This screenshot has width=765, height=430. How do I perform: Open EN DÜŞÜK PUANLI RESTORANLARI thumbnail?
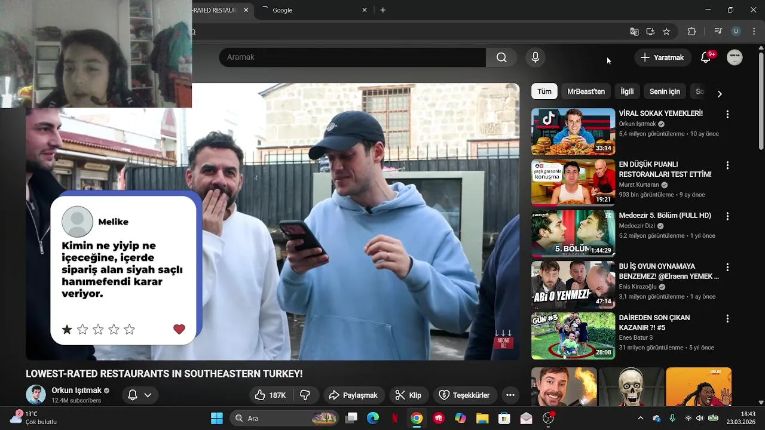(x=573, y=183)
